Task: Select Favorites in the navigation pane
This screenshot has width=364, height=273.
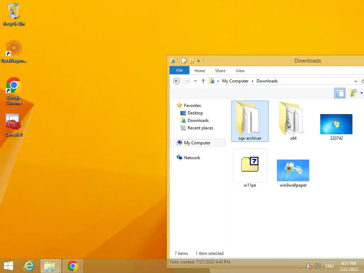Action: (192, 105)
